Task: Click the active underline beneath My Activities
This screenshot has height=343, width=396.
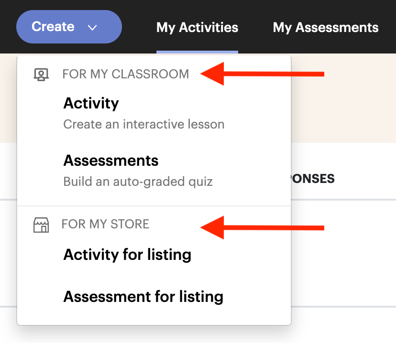Action: (197, 52)
